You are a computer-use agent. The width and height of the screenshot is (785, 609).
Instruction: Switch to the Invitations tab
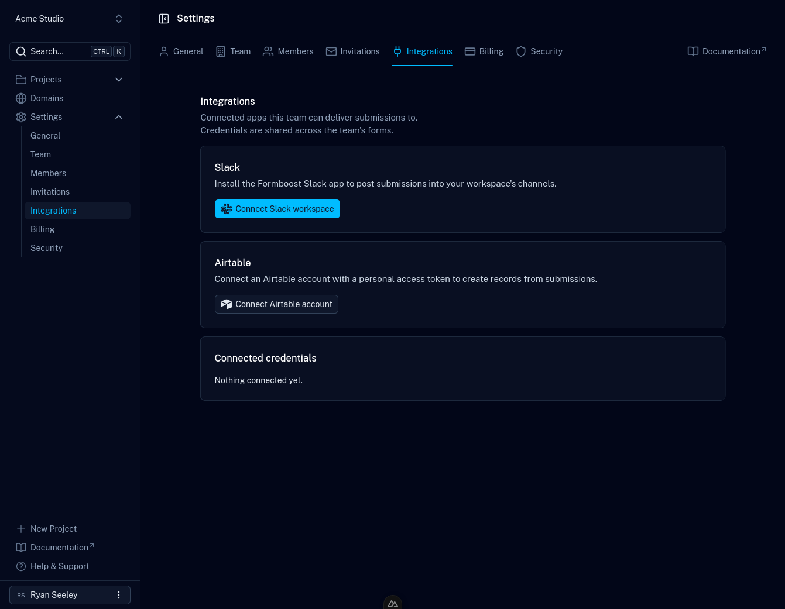[x=353, y=51]
